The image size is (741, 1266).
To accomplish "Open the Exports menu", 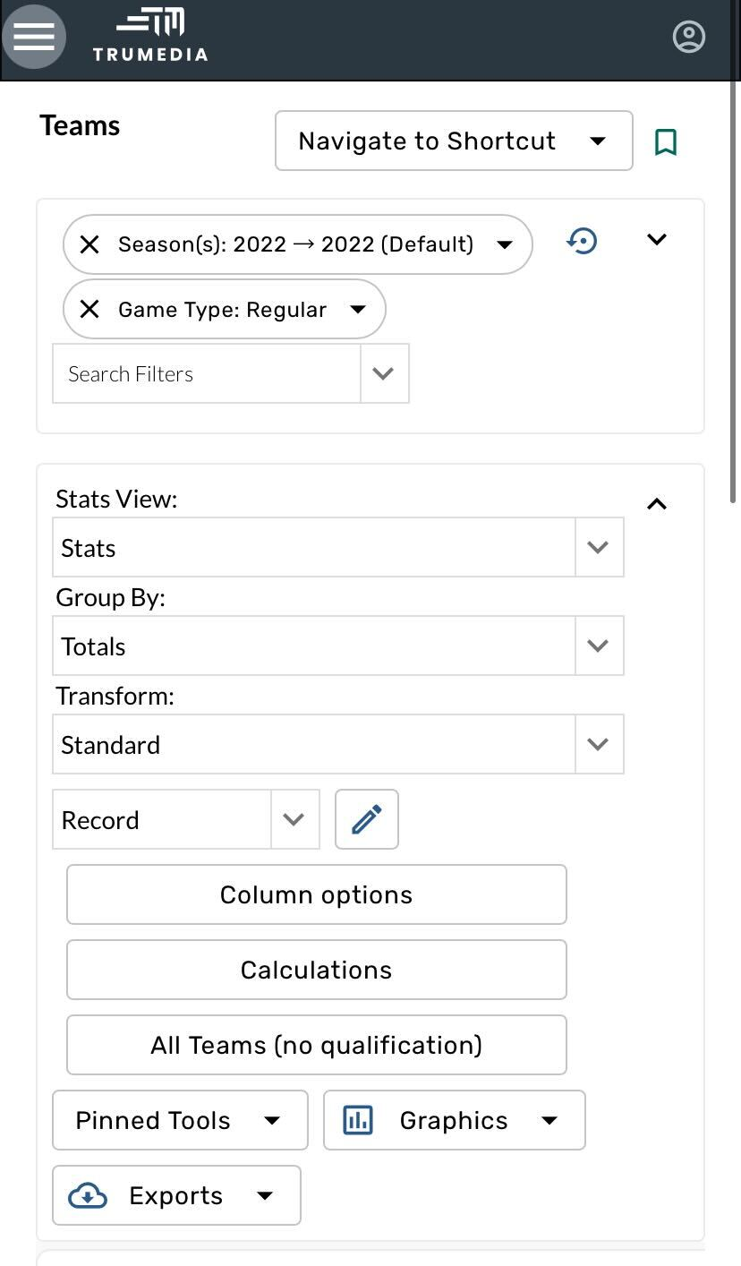I will point(176,1195).
